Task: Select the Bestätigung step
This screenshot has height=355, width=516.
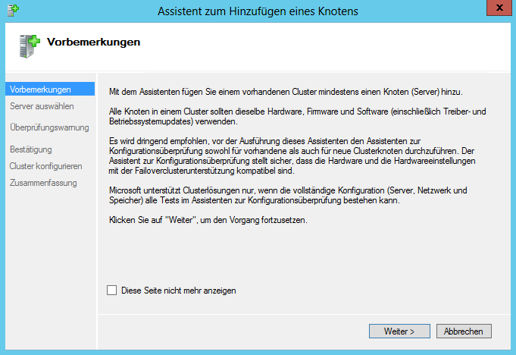Action: [31, 149]
